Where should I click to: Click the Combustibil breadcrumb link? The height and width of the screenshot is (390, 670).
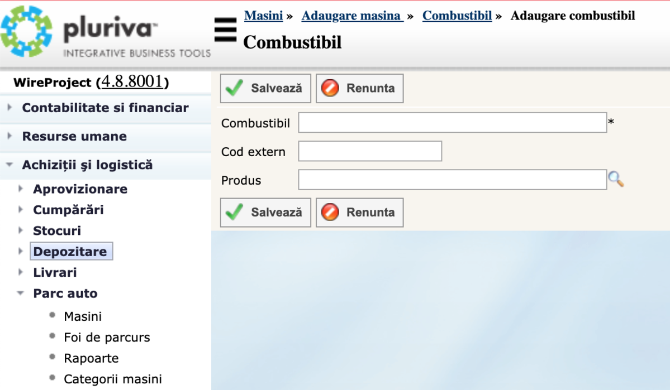click(457, 16)
